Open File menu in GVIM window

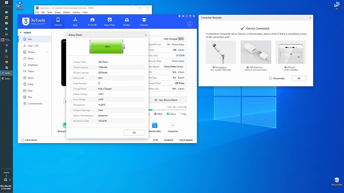tap(37, 12)
